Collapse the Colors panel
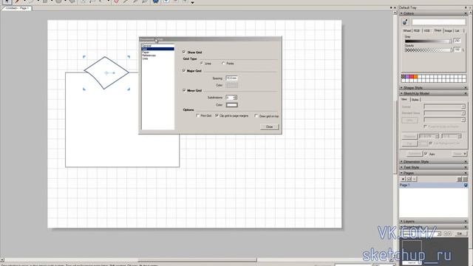Screen dimensions: 473x266 pyautogui.click(x=401, y=13)
